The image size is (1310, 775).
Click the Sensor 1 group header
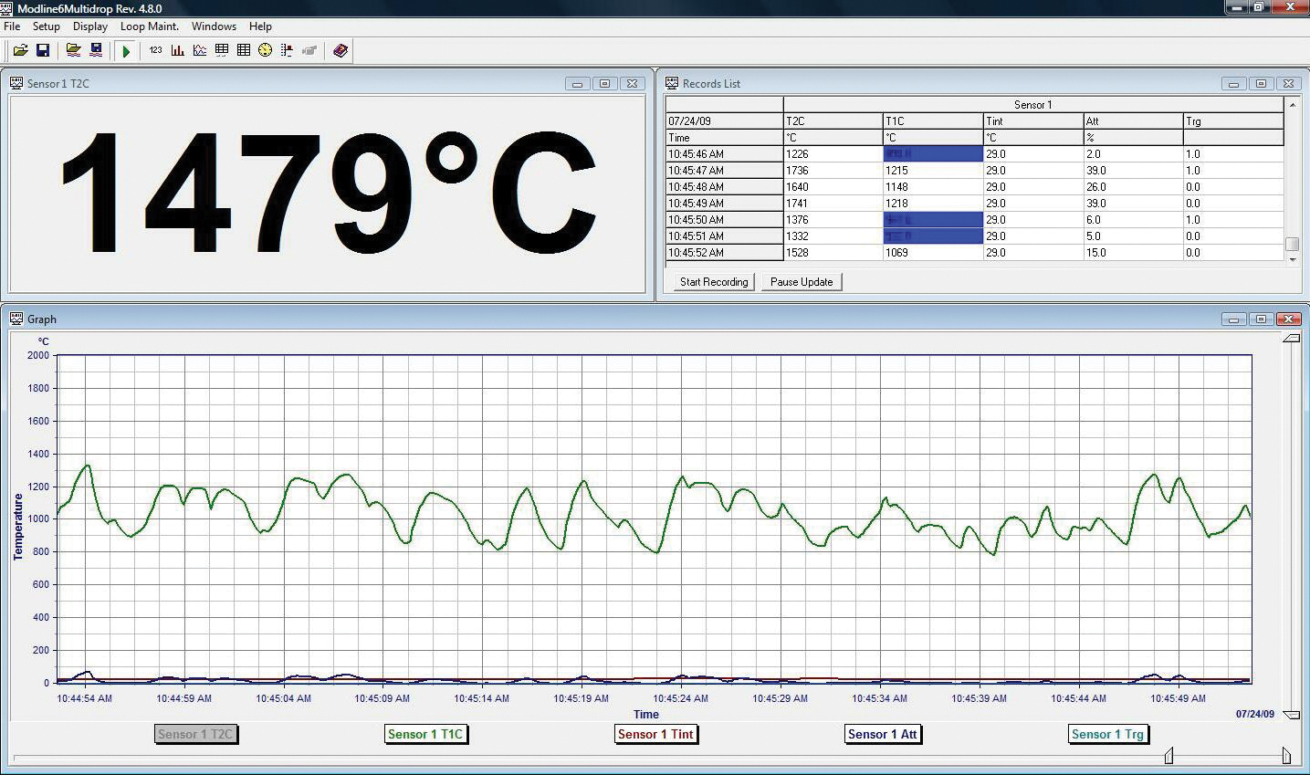point(1033,105)
